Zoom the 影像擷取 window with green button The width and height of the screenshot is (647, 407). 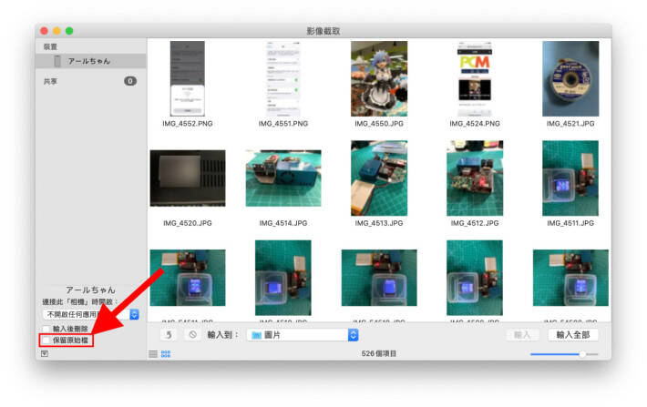coord(69,31)
